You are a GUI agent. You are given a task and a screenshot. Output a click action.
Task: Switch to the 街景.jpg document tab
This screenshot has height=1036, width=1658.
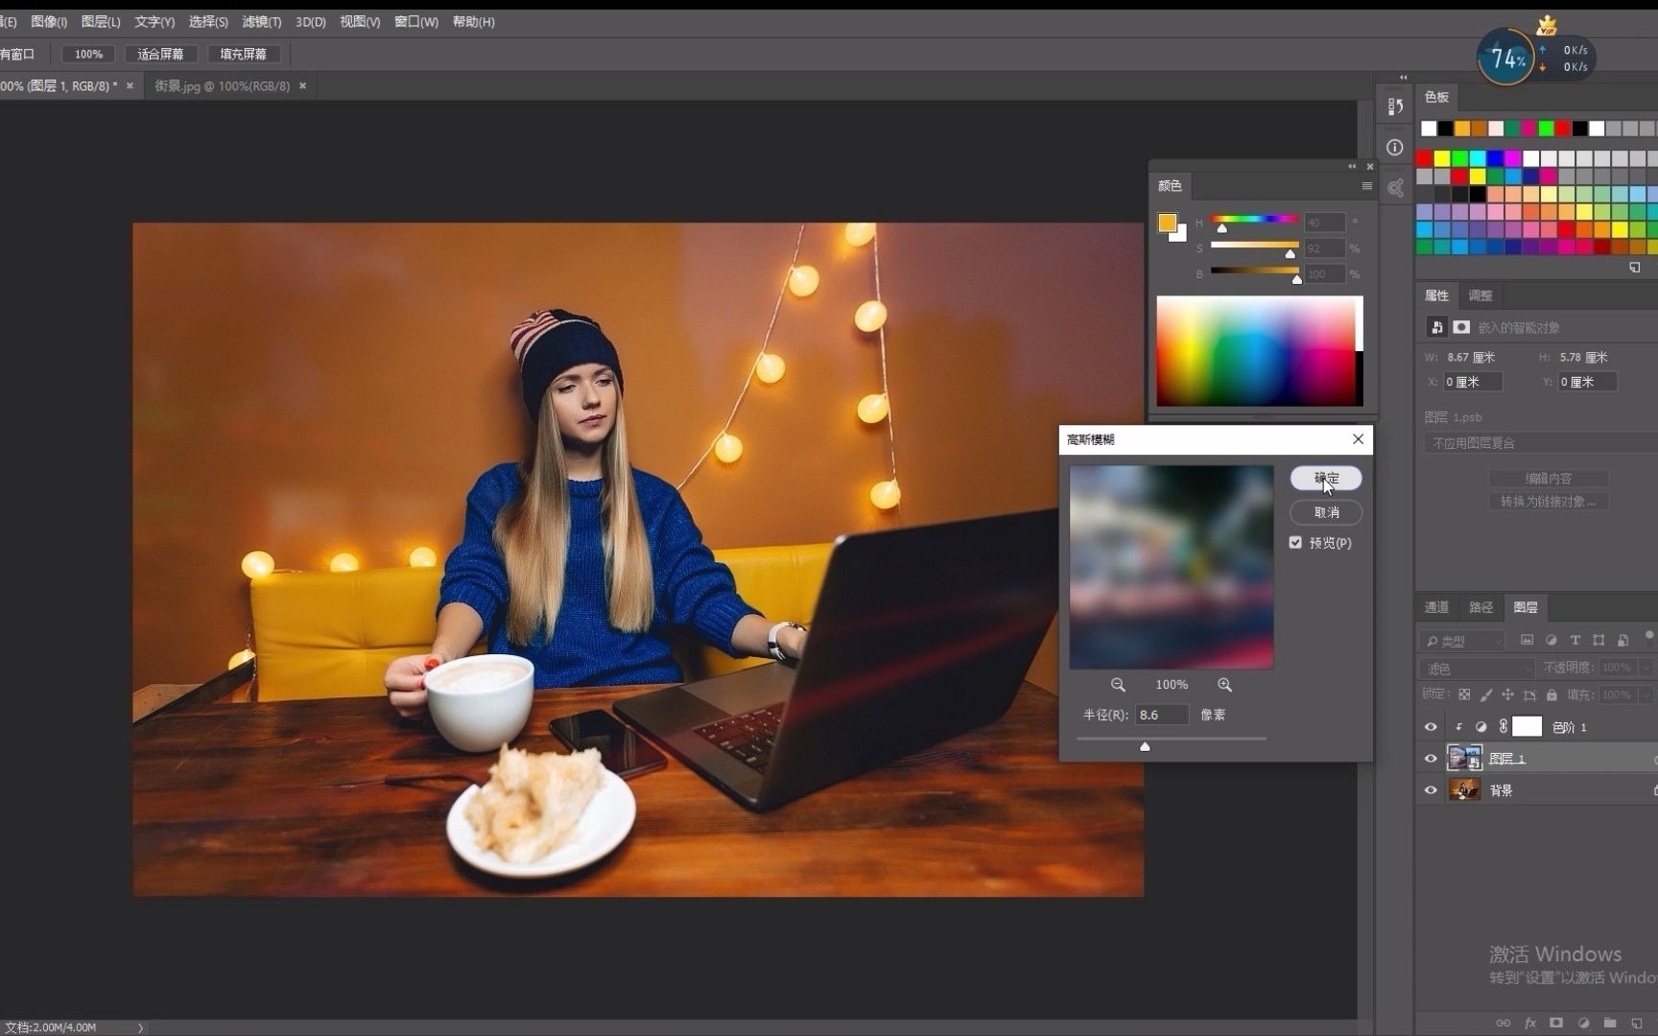point(223,86)
